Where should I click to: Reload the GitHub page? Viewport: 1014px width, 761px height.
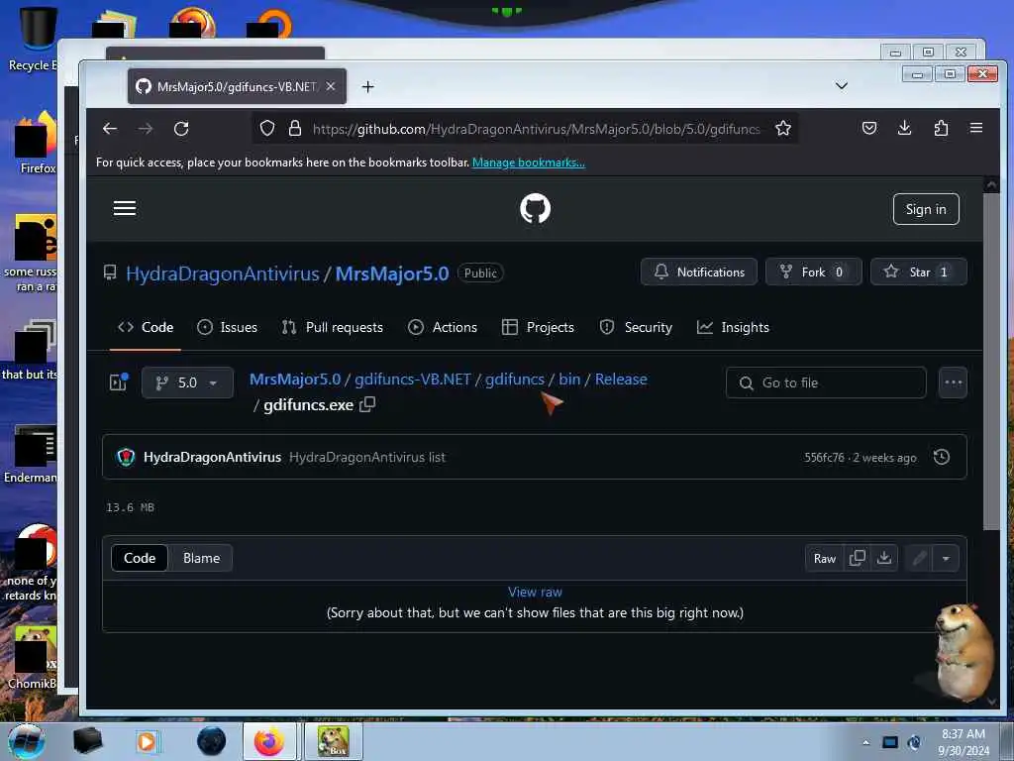pos(182,129)
